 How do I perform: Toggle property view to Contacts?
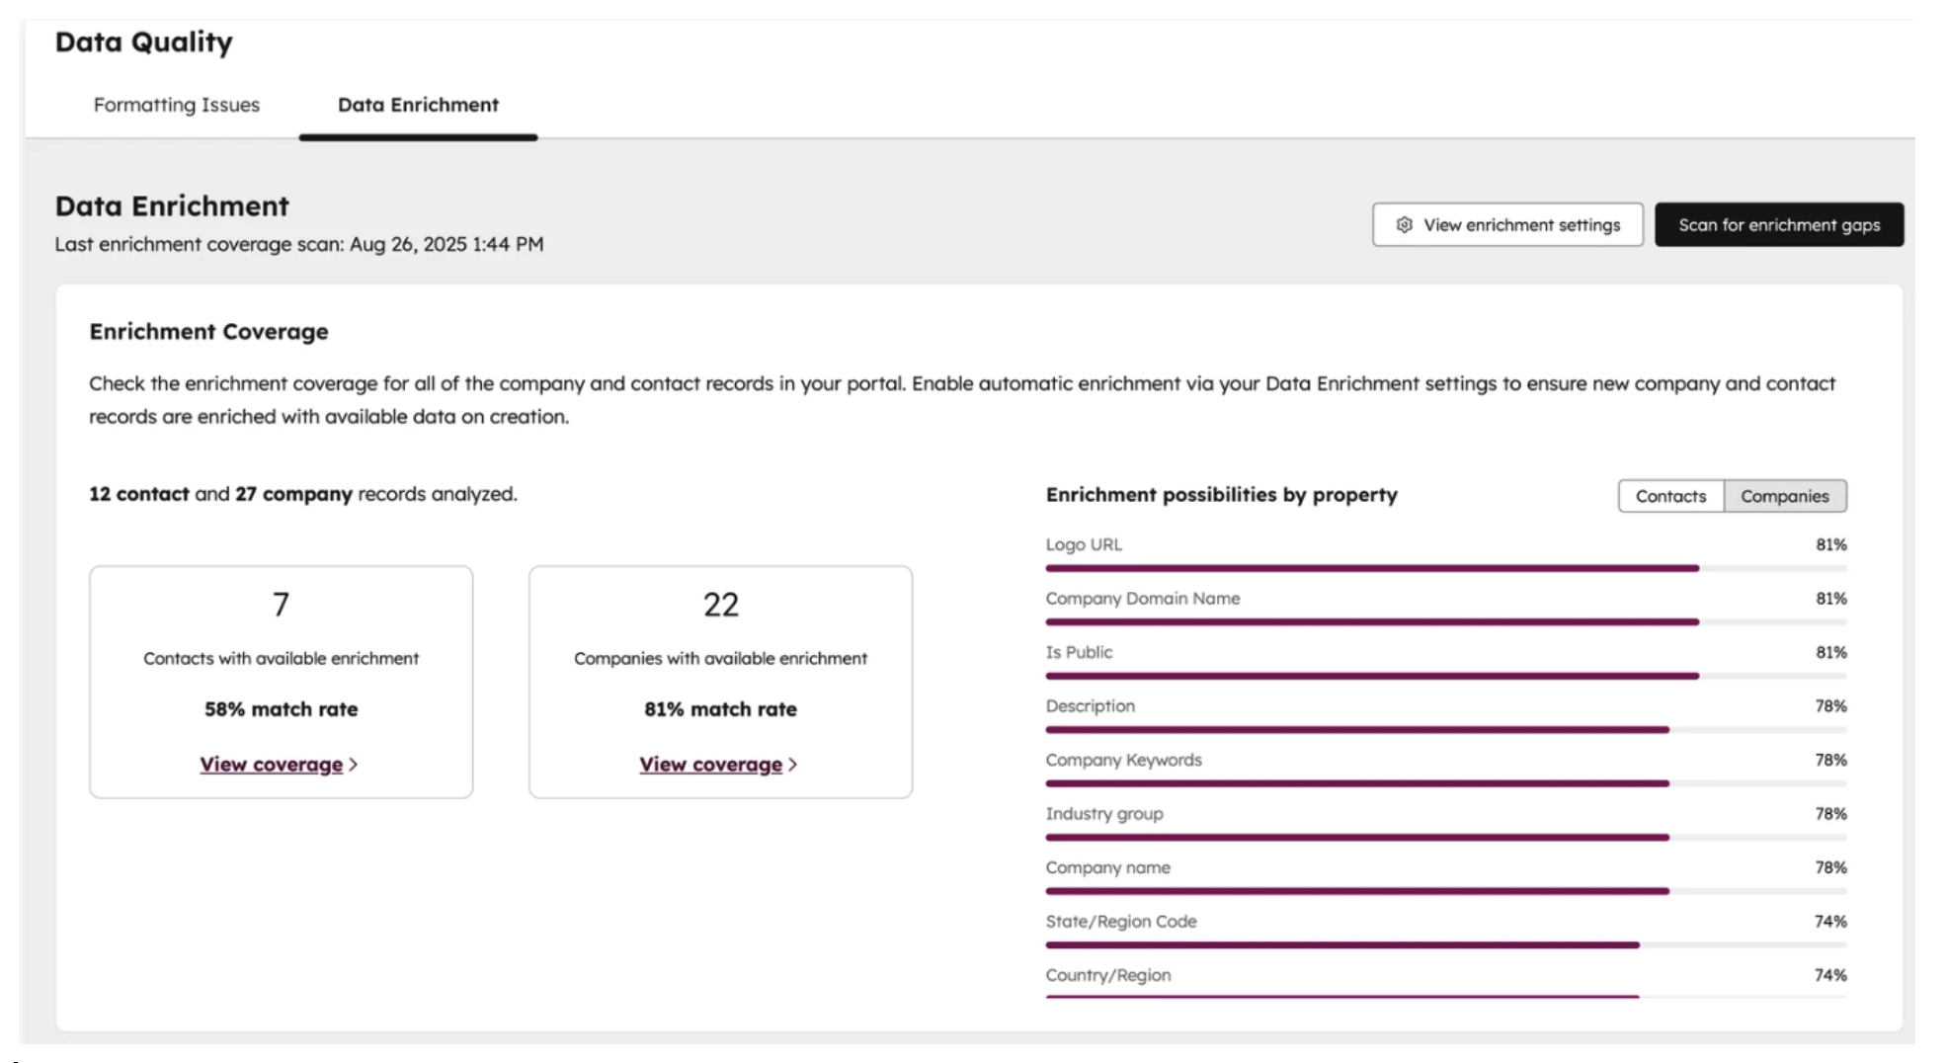(1670, 496)
